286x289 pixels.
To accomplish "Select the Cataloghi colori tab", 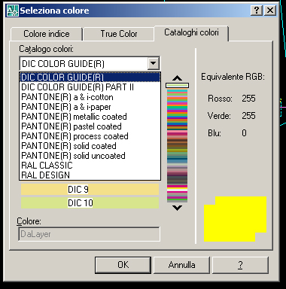I will point(191,32).
